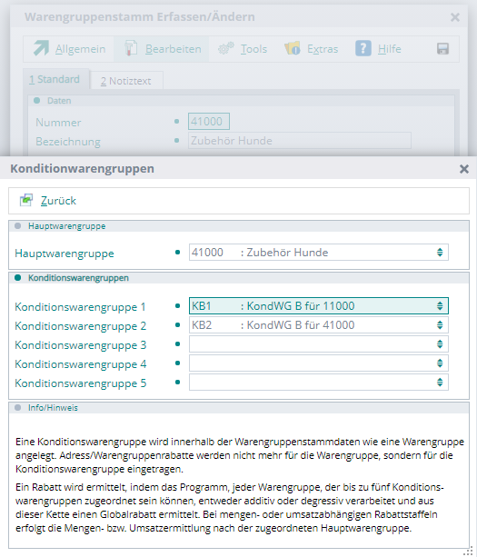This screenshot has height=557, width=477.
Task: Click the Allgemein arrow icon
Action: tap(41, 48)
